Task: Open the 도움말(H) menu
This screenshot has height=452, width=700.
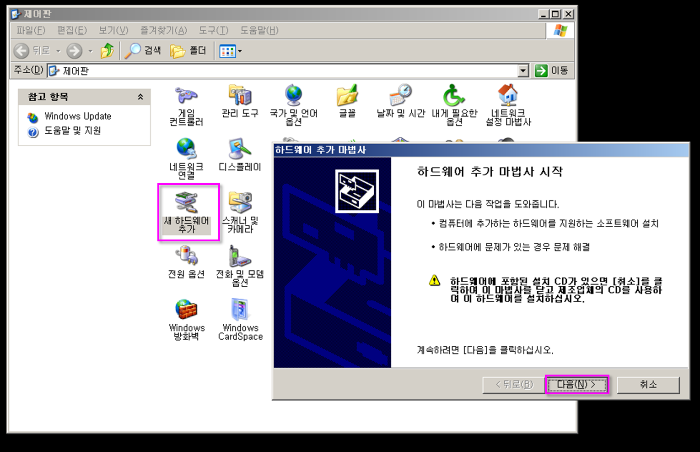Action: [x=259, y=31]
